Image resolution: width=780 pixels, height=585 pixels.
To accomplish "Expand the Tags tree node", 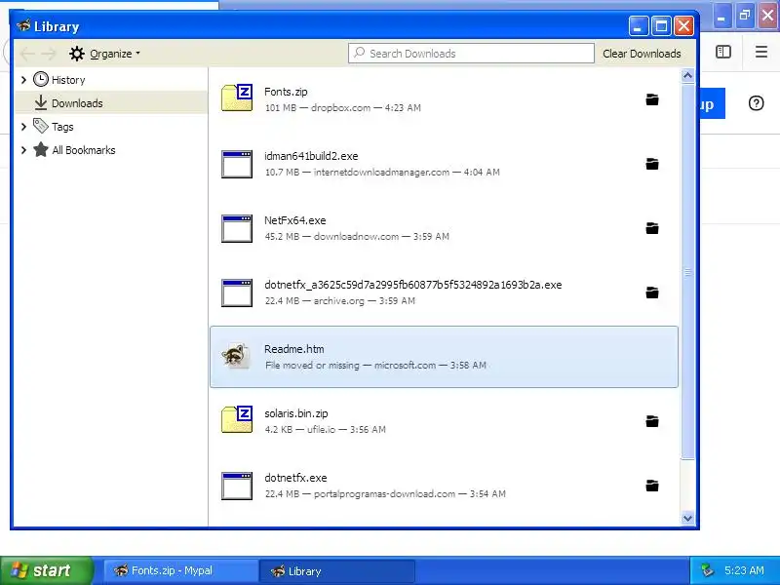I will pyautogui.click(x=23, y=127).
